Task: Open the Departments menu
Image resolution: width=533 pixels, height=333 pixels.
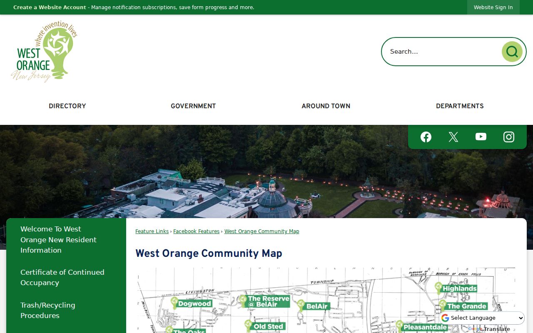Action: point(460,106)
